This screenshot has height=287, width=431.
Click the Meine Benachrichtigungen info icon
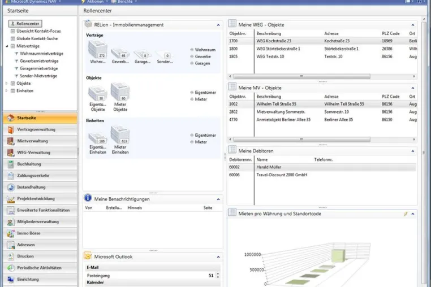point(88,198)
